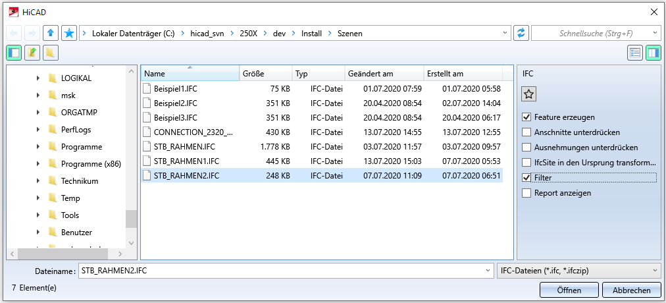
Task: Close the HiCAD dialog window
Action: click(655, 12)
